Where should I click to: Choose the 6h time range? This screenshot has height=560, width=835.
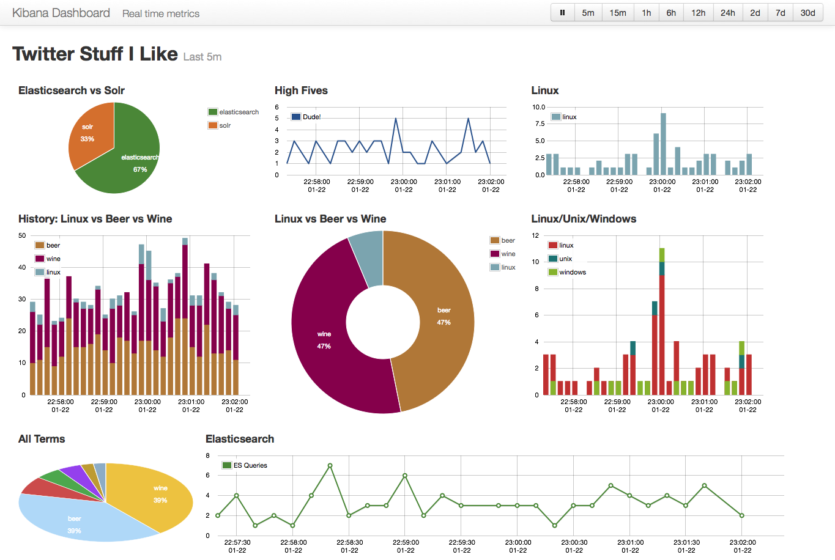pos(671,13)
